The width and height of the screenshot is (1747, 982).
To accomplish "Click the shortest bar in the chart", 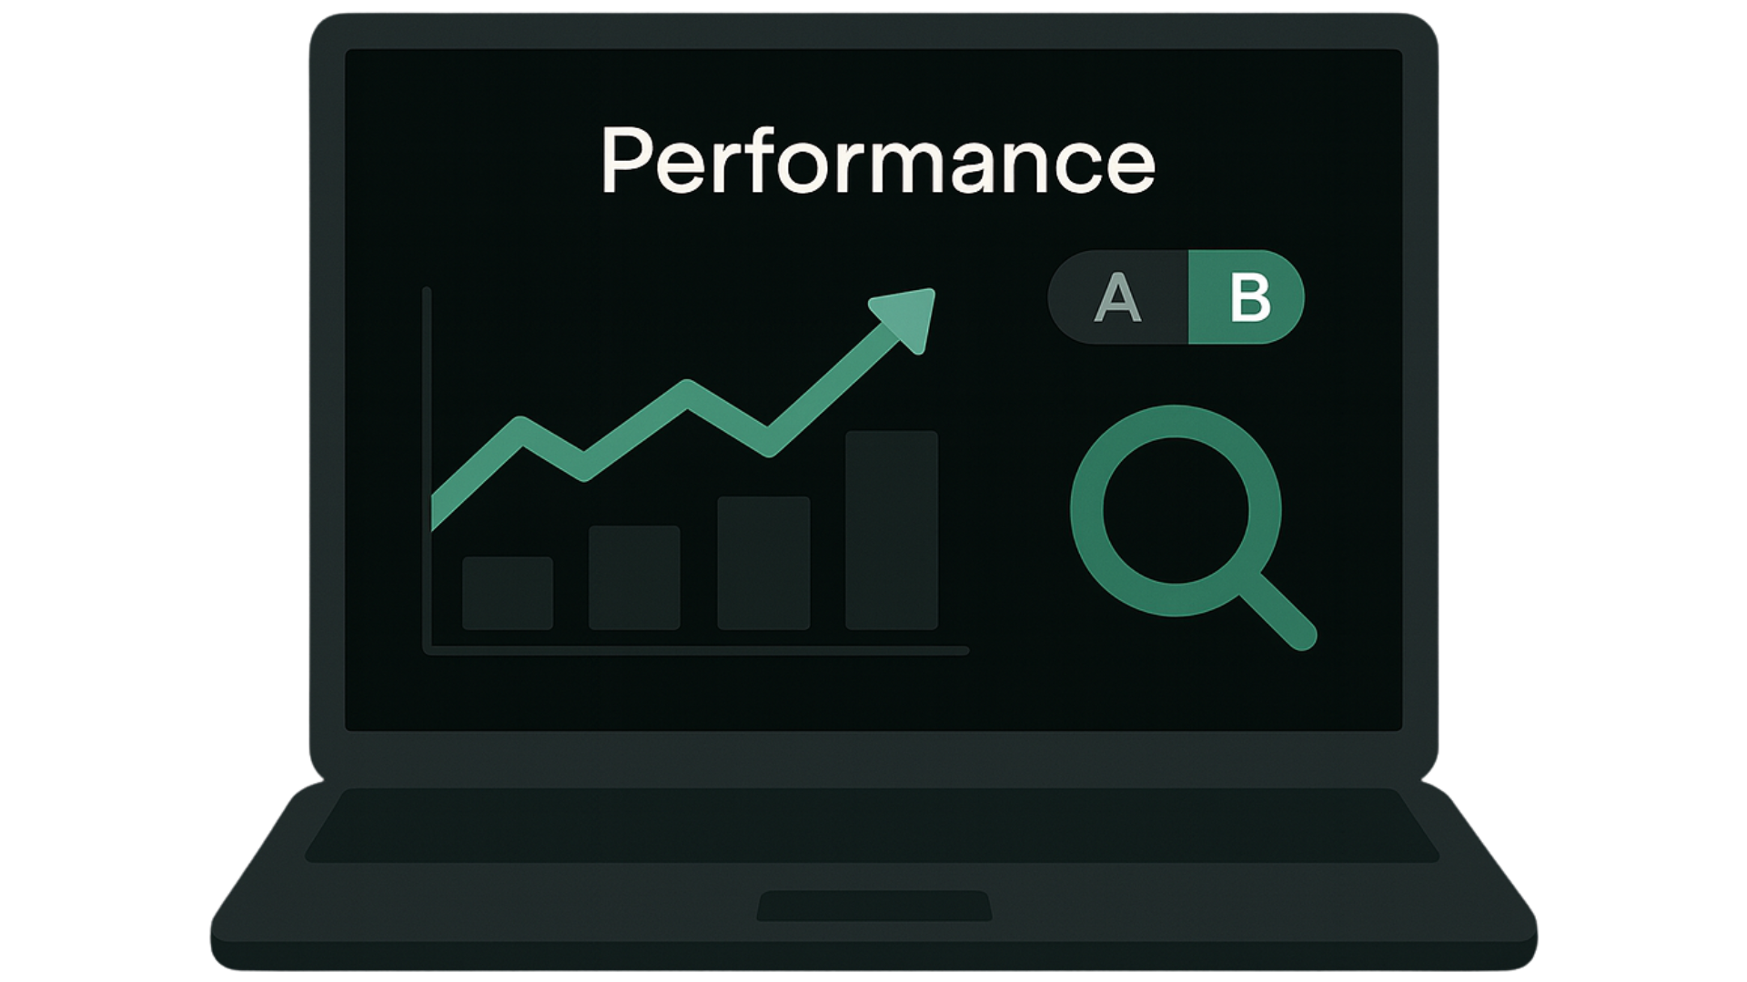I will tap(508, 593).
